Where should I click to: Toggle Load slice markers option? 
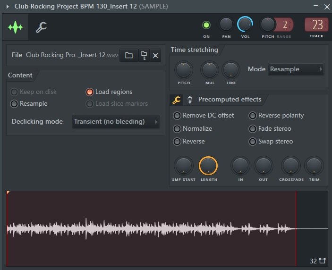117,104
